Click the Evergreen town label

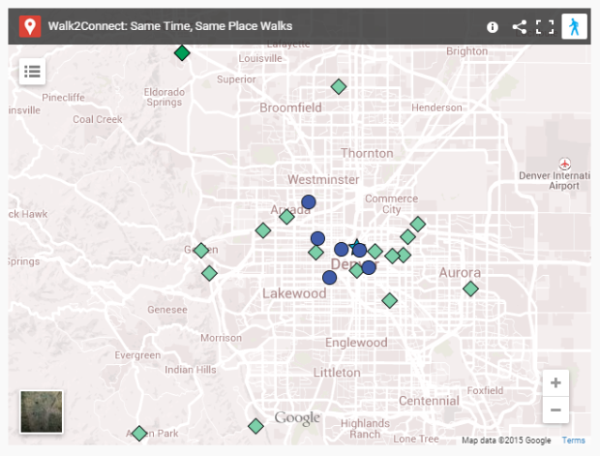[x=137, y=355]
